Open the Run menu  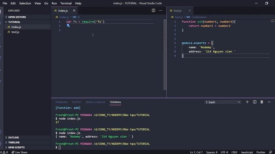click(x=54, y=3)
